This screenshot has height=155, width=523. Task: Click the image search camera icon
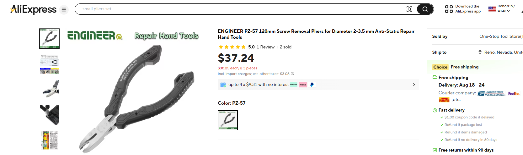409,9
